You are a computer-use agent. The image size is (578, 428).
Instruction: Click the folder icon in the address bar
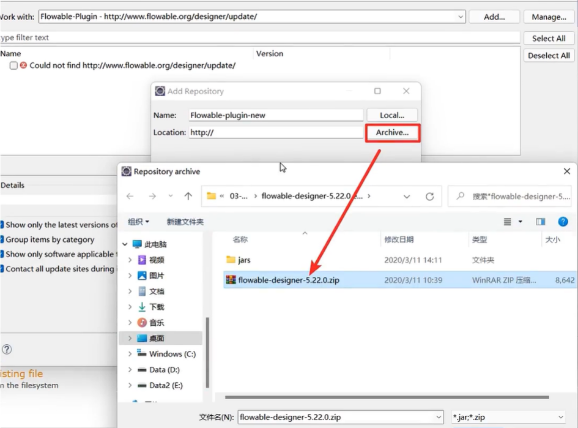pos(211,196)
